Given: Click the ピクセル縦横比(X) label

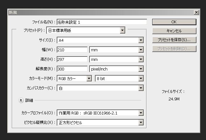Looking at the screenshot, I should tap(39, 122).
